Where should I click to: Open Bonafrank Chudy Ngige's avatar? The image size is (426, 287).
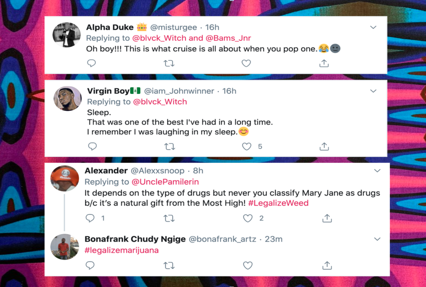tap(65, 247)
